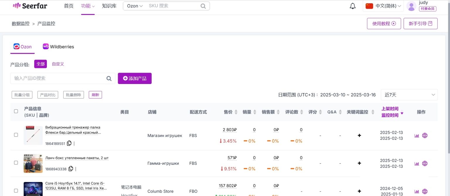
Task: Open the bar chart analytics icon for first product
Action: point(417,135)
